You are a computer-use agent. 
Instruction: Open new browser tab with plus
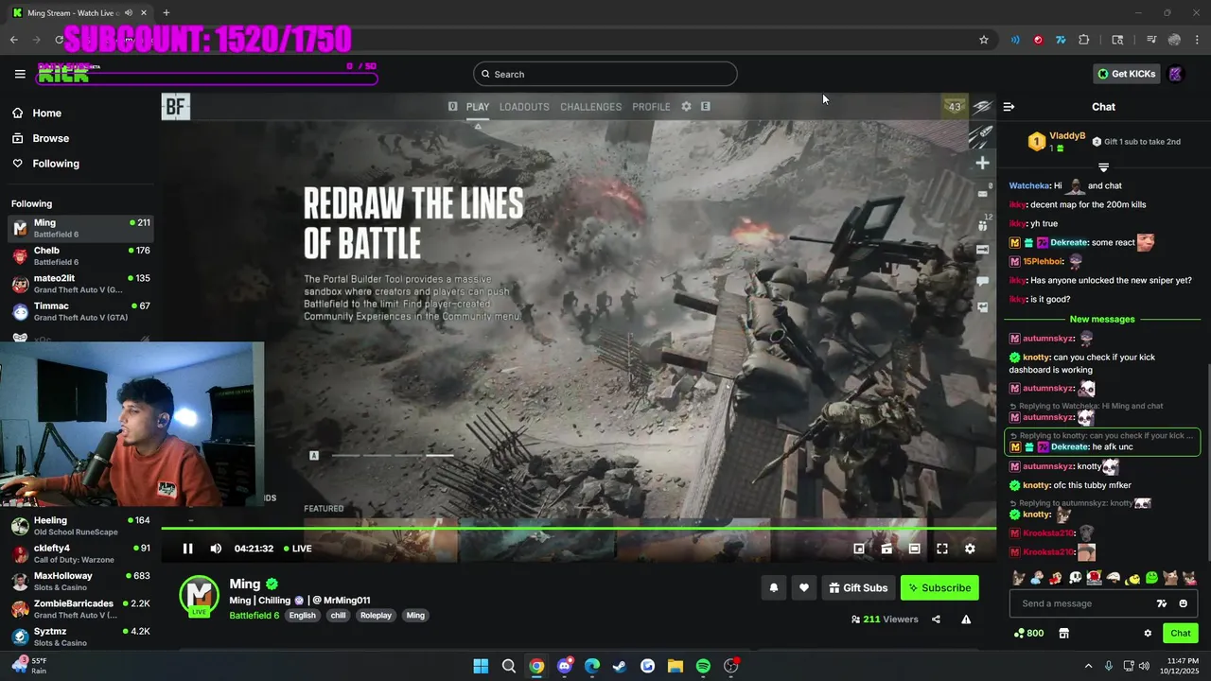167,12
